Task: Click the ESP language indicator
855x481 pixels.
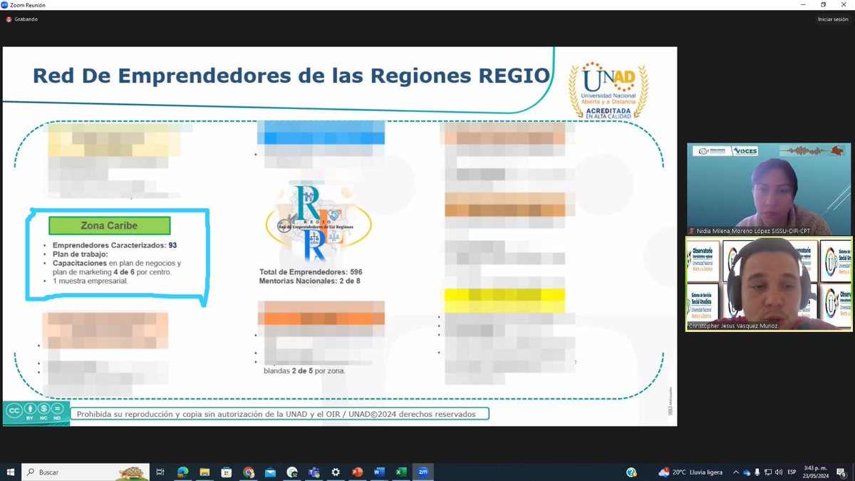Action: tap(792, 472)
